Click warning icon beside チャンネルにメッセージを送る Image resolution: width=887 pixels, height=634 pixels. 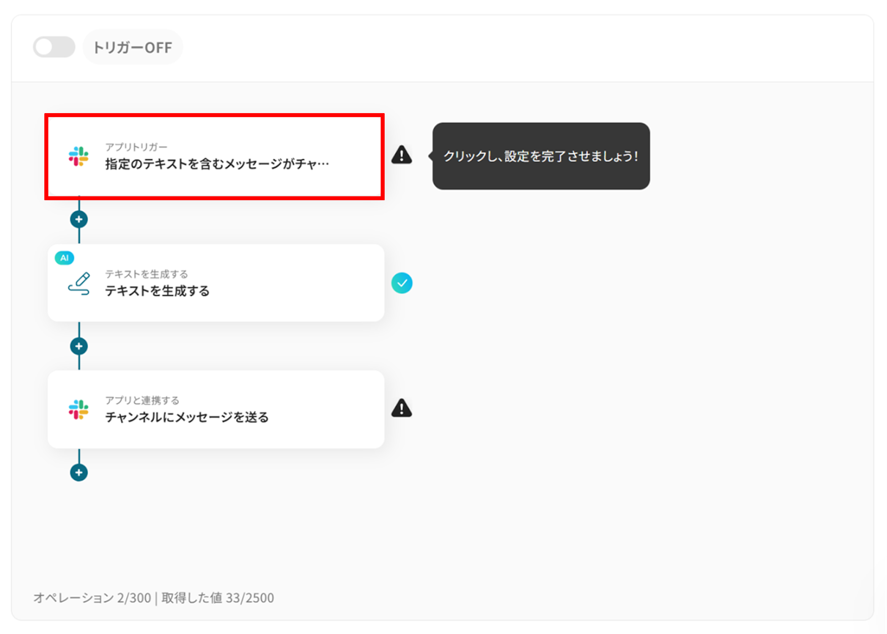pos(402,408)
